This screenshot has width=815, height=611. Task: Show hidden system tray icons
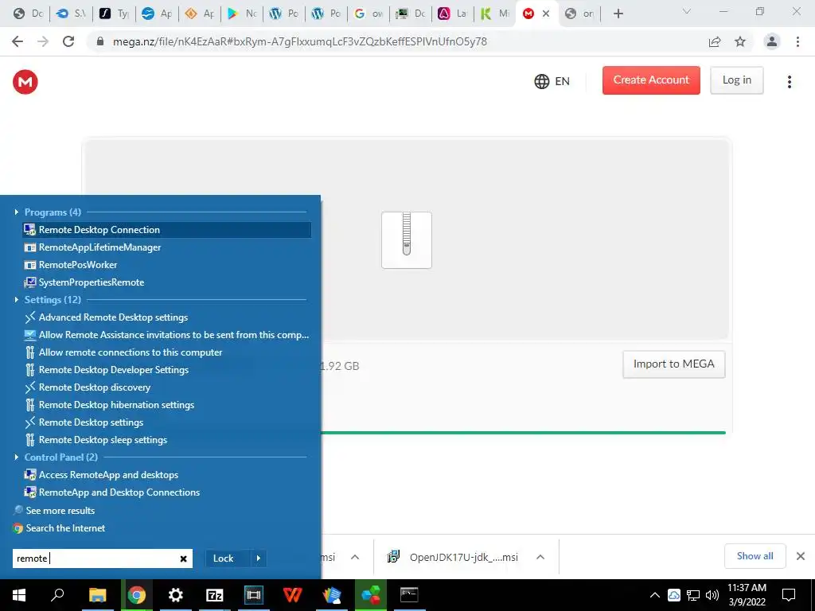click(655, 595)
